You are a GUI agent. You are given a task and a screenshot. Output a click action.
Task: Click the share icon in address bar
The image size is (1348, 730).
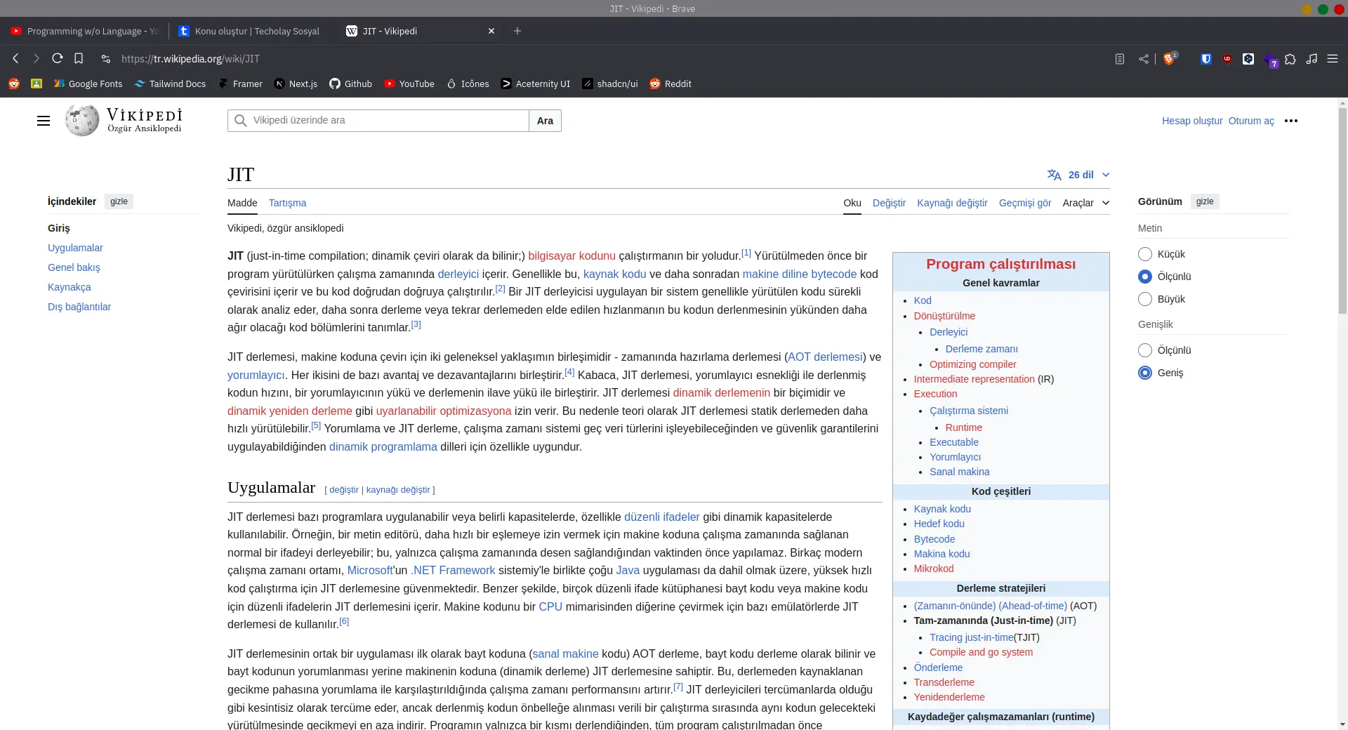(x=1144, y=59)
